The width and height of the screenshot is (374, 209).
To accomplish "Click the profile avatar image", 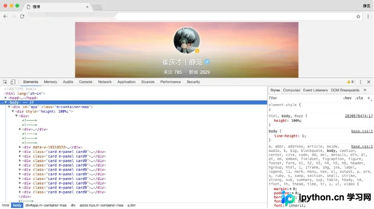I will pyautogui.click(x=187, y=40).
